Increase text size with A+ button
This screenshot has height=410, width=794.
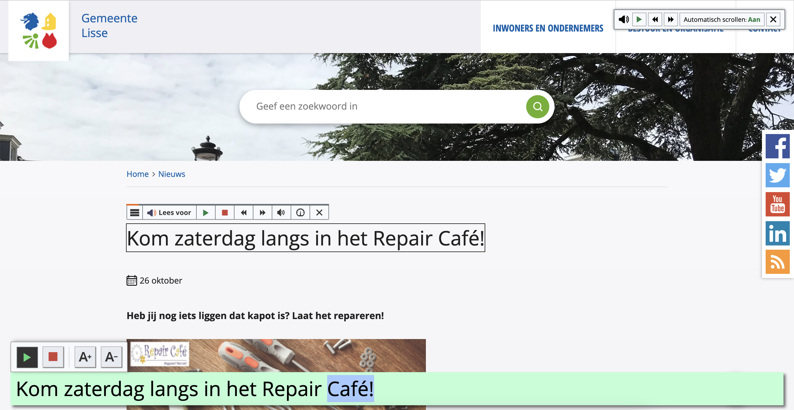pyautogui.click(x=85, y=357)
